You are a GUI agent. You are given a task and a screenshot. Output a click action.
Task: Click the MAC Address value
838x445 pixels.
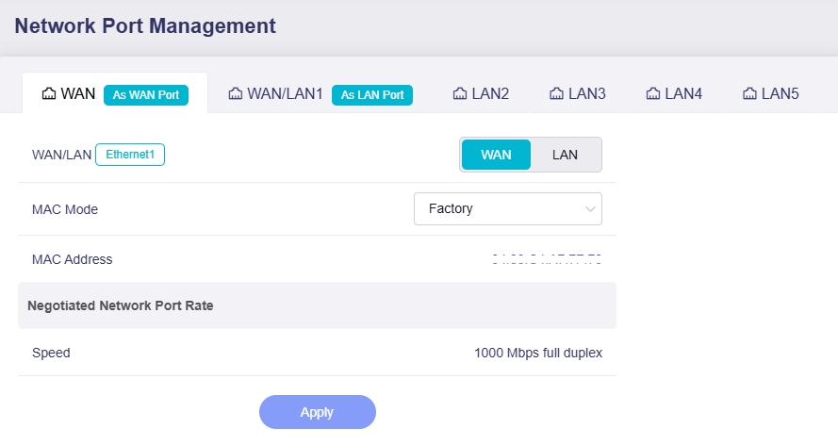tap(547, 259)
